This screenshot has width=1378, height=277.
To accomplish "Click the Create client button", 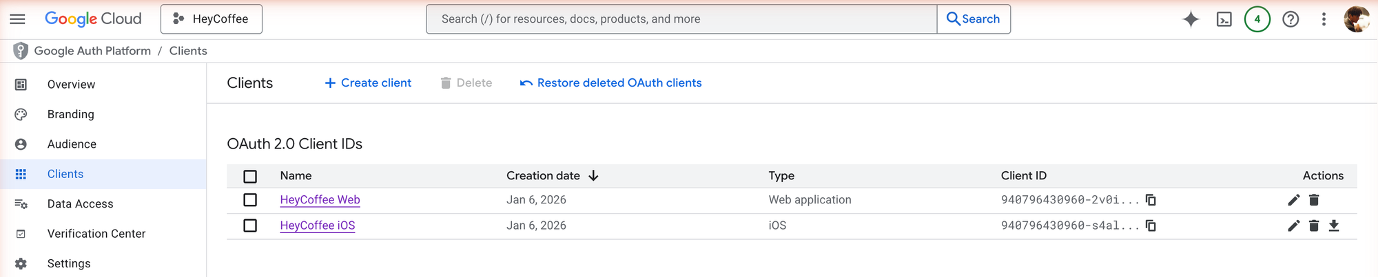I will pos(368,83).
